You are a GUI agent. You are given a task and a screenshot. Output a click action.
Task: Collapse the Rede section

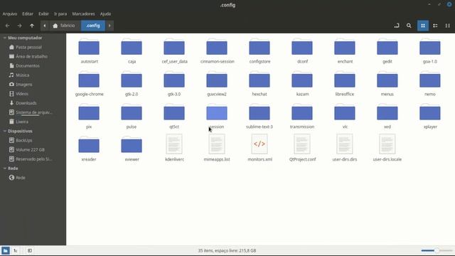coord(5,169)
